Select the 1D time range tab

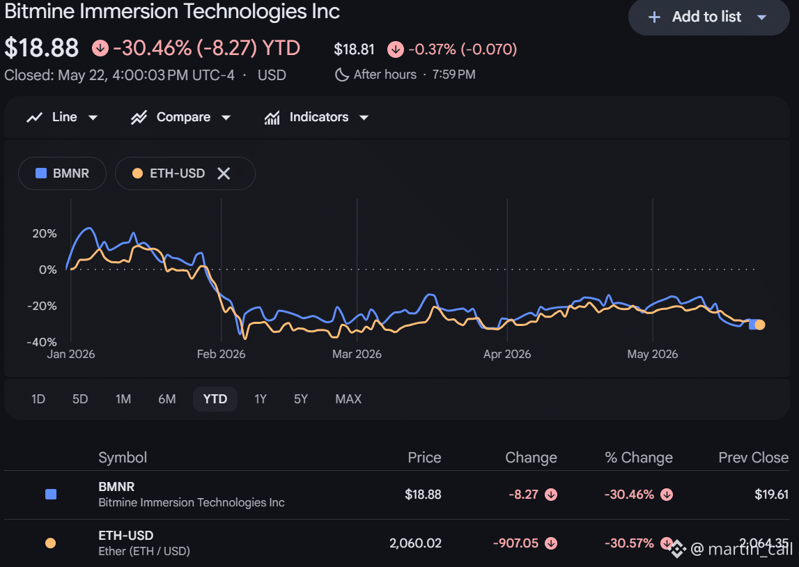coord(38,399)
